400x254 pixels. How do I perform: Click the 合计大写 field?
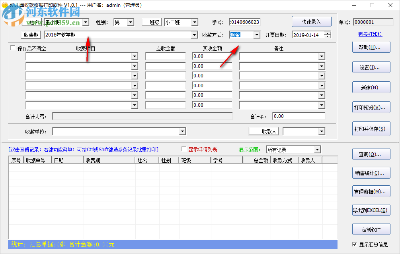(x=142, y=116)
